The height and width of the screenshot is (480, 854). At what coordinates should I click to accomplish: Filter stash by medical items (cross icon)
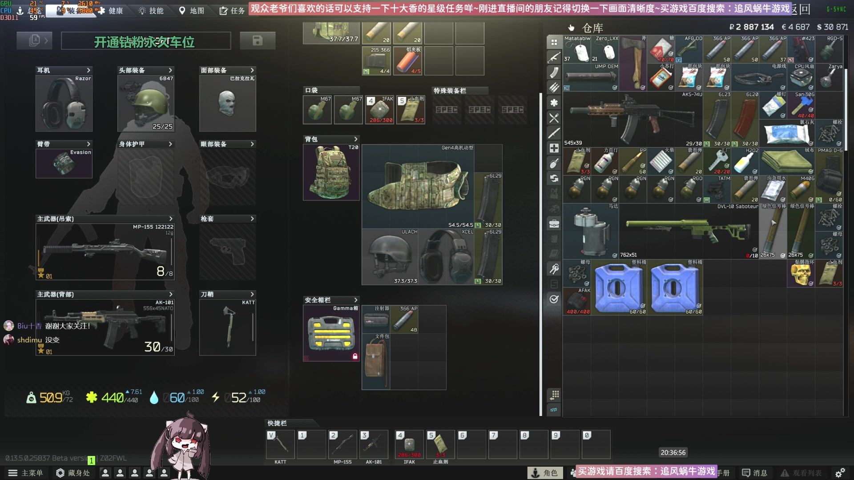coord(554,148)
